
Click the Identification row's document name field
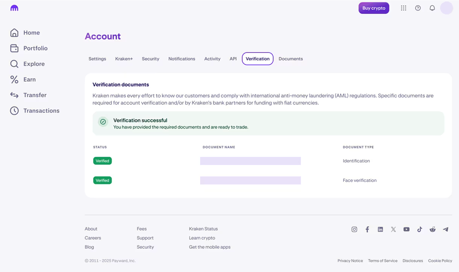[x=251, y=161]
